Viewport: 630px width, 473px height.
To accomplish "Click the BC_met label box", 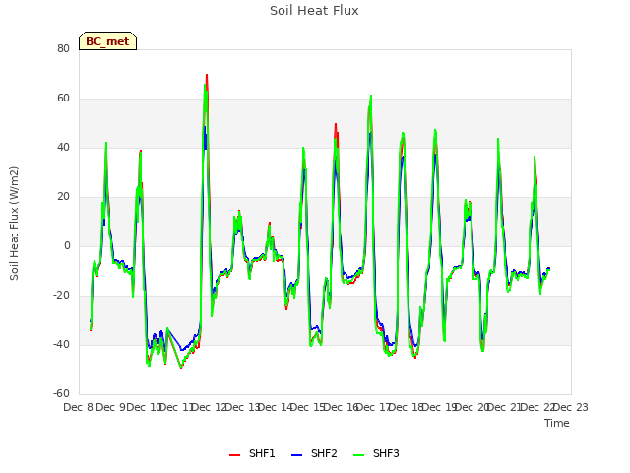I will point(107,41).
